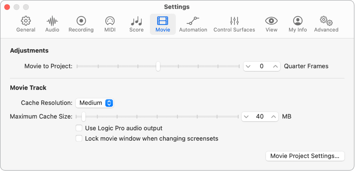Image resolution: width=355 pixels, height=171 pixels.
Task: Select the Audio waveform icon
Action: click(52, 21)
